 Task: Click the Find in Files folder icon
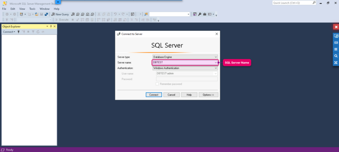(x=146, y=14)
